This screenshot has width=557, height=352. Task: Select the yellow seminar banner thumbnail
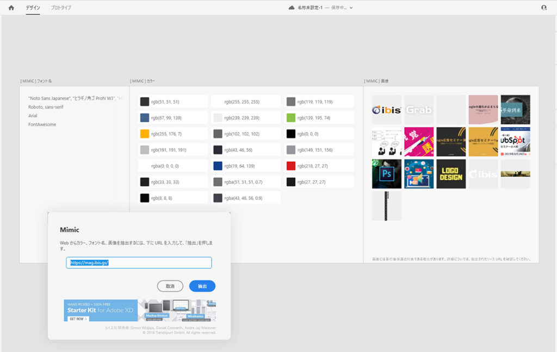click(483, 142)
